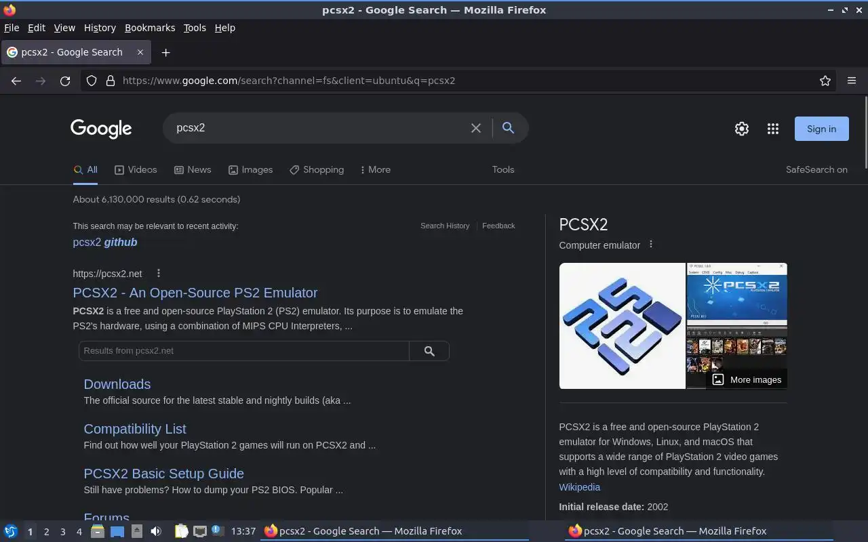Switch to virtual desktop 2
Image resolution: width=868 pixels, height=542 pixels.
[46, 532]
